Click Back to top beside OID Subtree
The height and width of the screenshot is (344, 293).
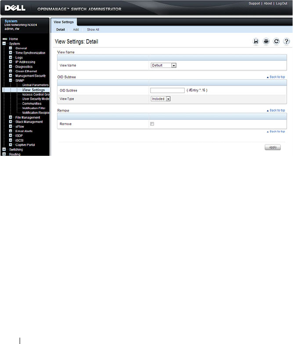coord(276,77)
